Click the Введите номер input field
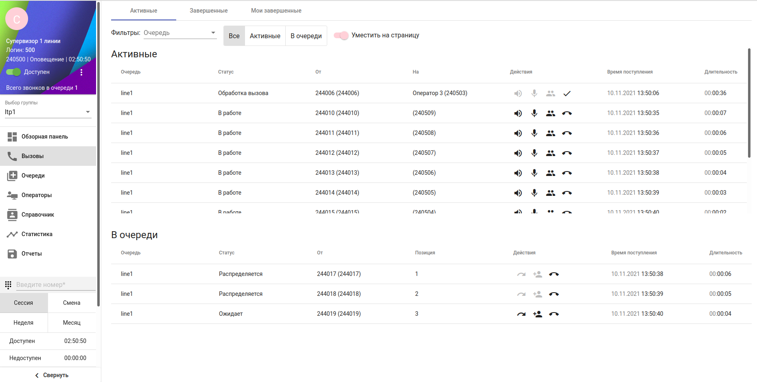757x382 pixels. tap(55, 284)
